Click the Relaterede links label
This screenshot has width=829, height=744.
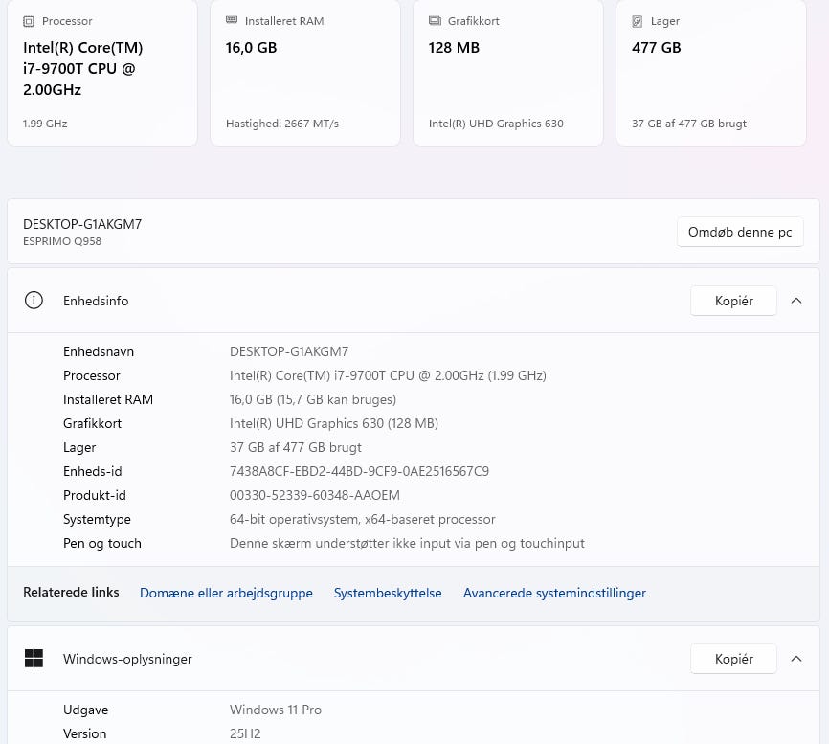tap(71, 593)
